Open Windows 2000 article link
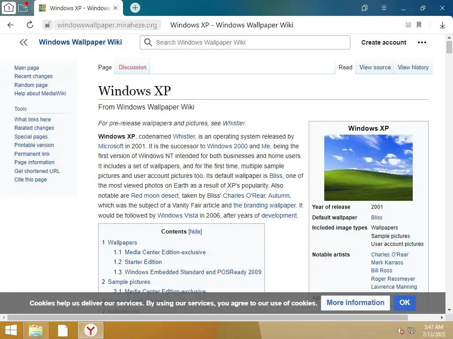Image resolution: width=453 pixels, height=339 pixels. tap(227, 146)
